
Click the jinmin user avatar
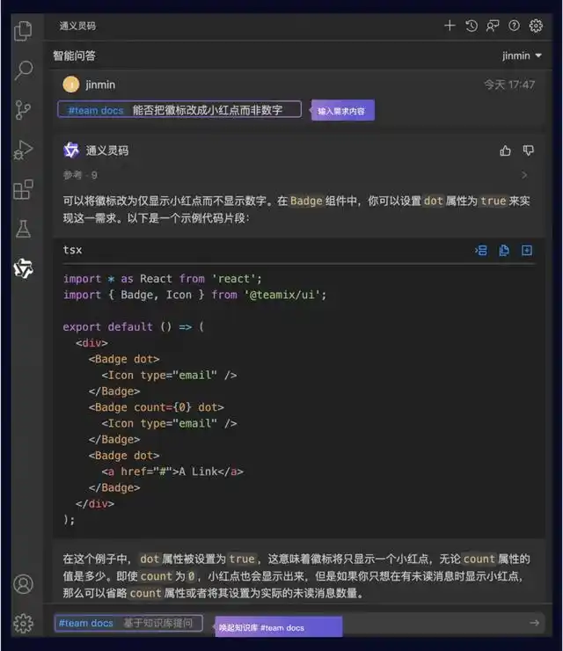(x=71, y=84)
